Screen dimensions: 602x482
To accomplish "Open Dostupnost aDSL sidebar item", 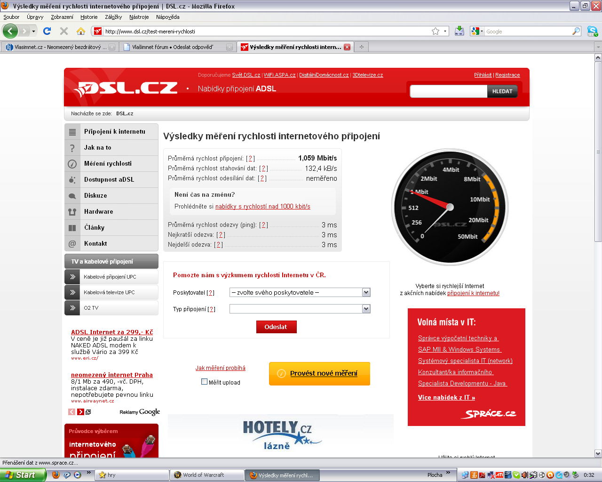I will click(x=111, y=180).
